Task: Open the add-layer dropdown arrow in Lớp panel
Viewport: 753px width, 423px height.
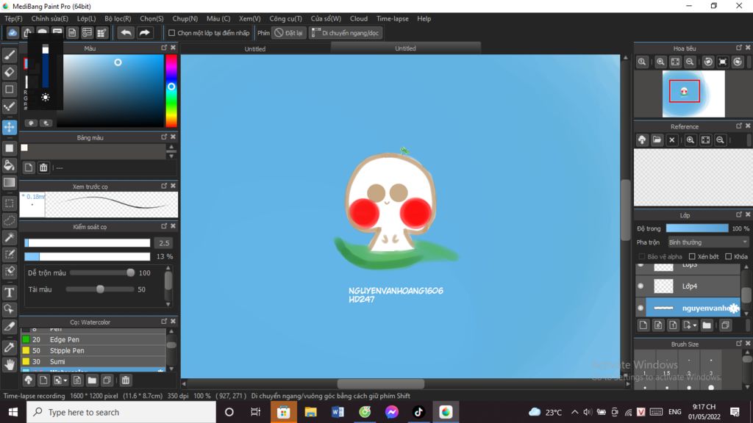Action: click(695, 325)
